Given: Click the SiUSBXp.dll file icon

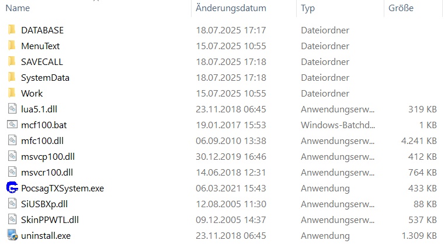Looking at the screenshot, I should click(x=12, y=204).
